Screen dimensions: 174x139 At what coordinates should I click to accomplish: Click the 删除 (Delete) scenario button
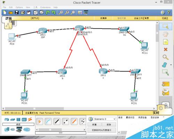pos(109,125)
